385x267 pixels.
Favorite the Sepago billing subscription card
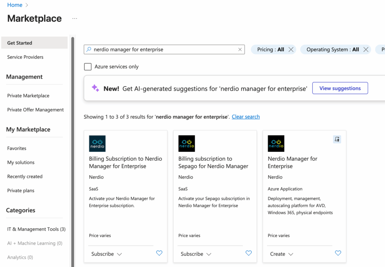click(x=249, y=253)
